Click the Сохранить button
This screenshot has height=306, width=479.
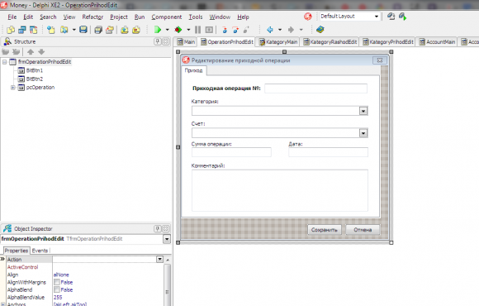point(325,230)
